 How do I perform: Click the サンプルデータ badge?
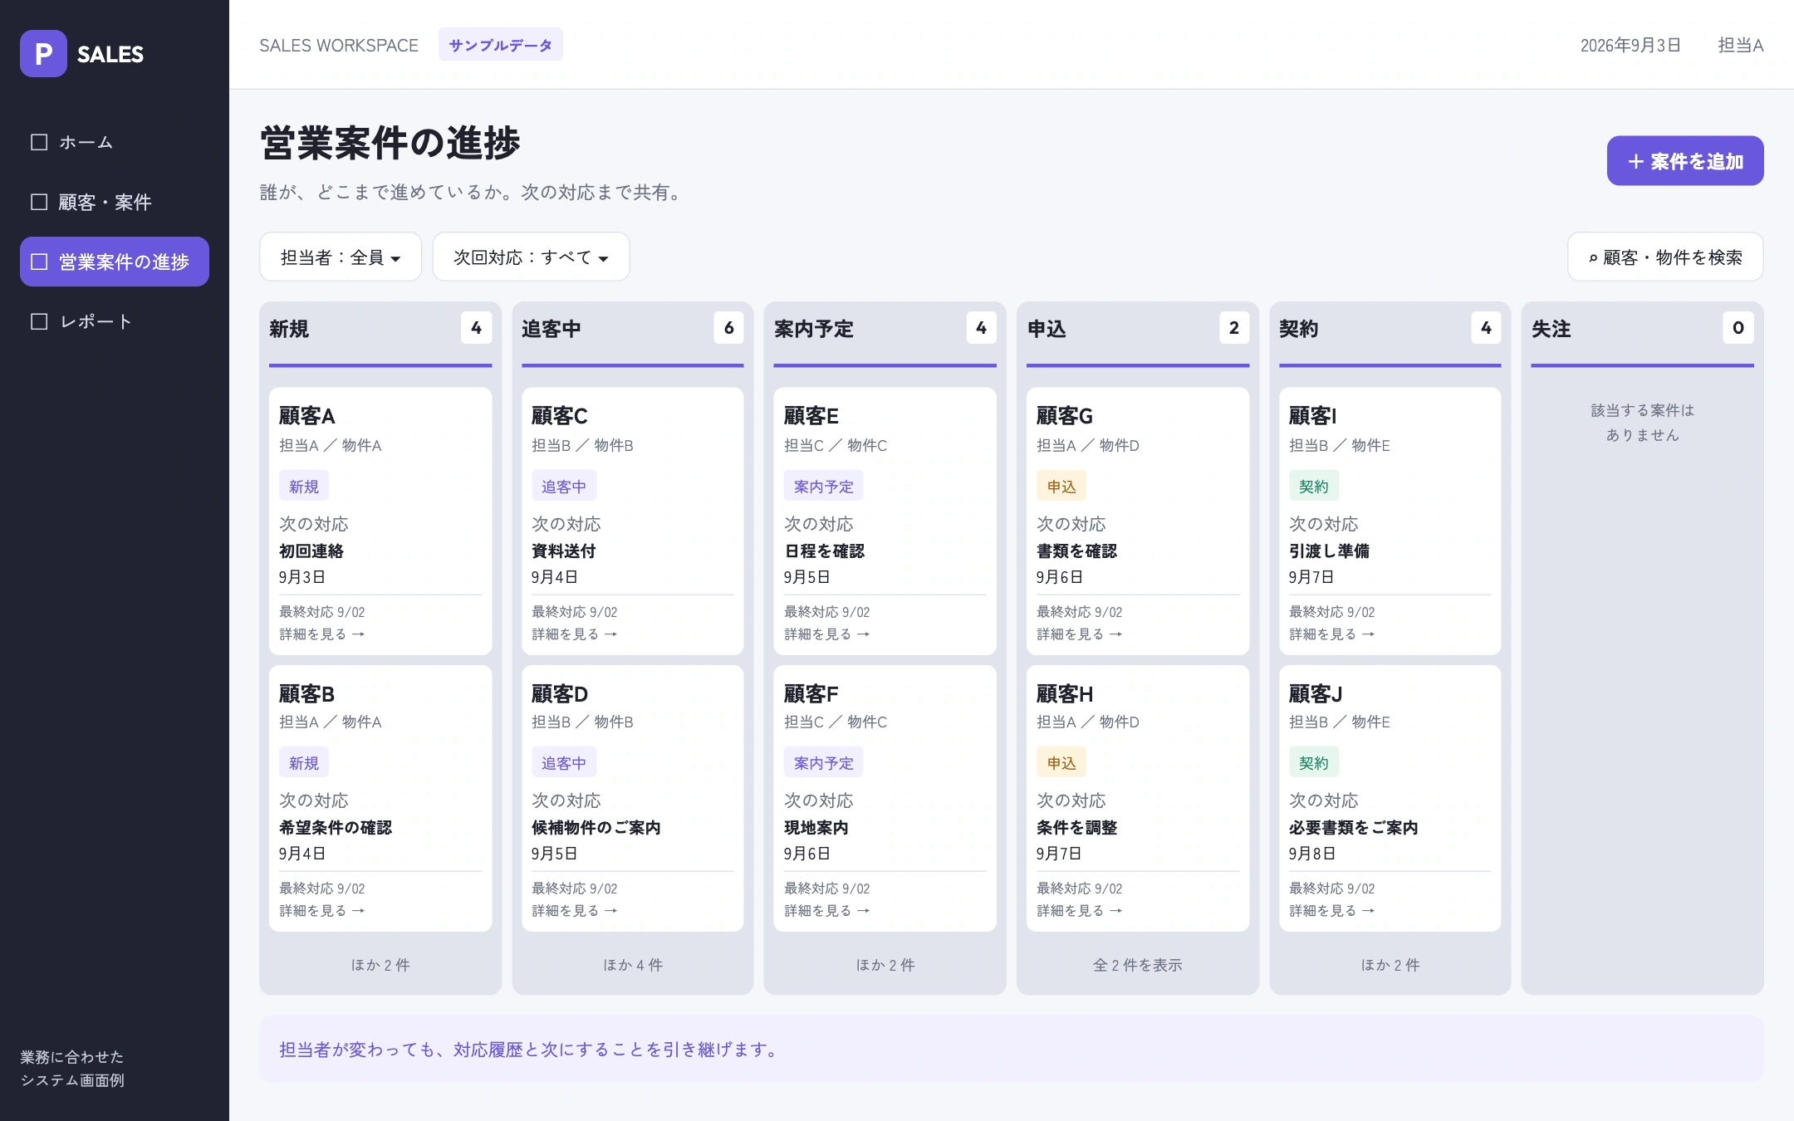tap(501, 45)
